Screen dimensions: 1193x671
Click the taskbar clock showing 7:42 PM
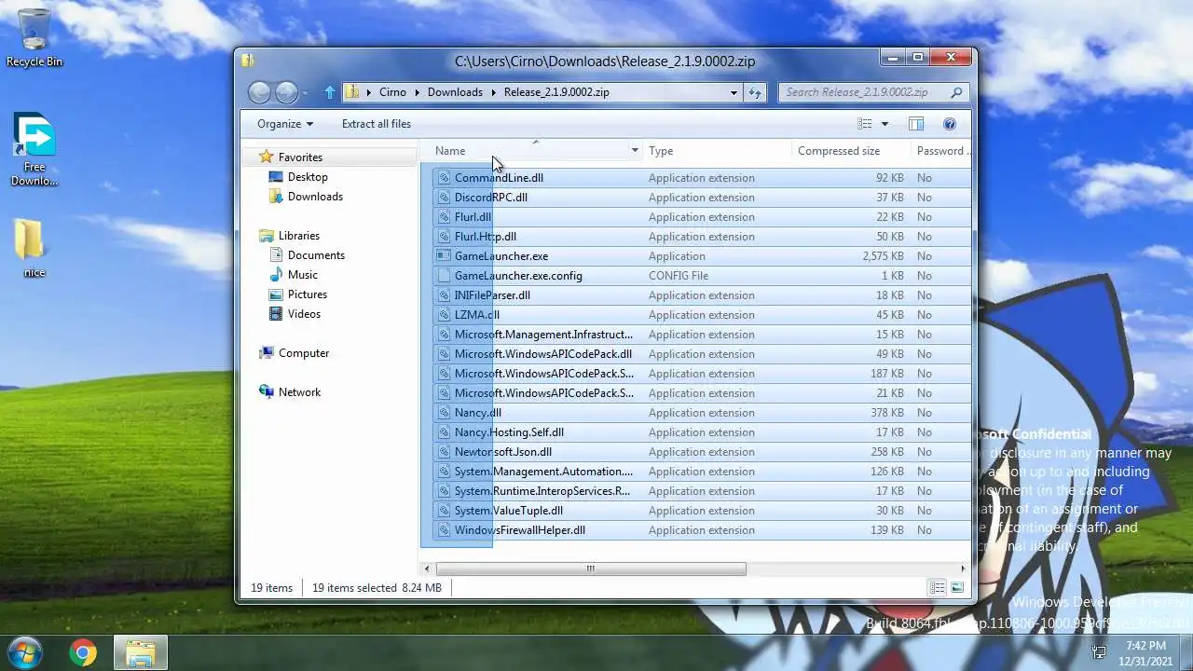[x=1145, y=645]
